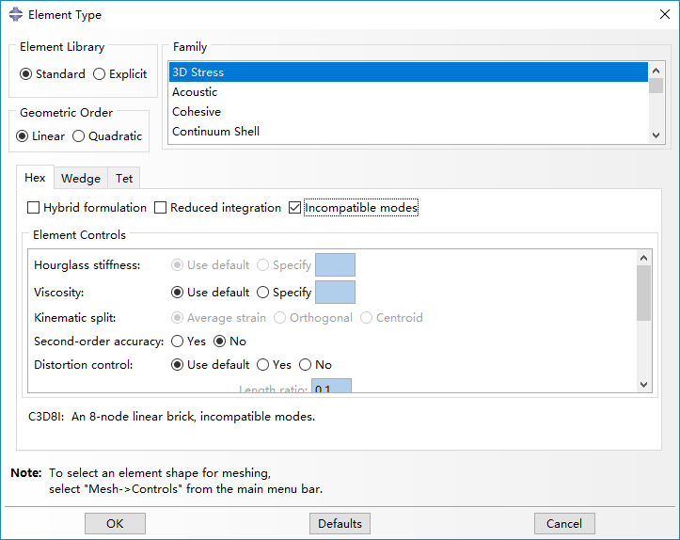Viewport: 680px width, 540px height.
Task: Click the Length ratio input field
Action: click(331, 386)
